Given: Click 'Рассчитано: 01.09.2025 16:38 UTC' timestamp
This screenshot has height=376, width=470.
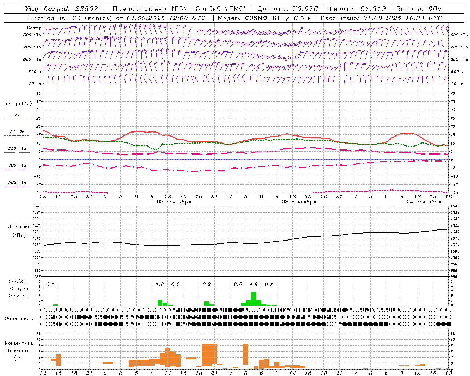Looking at the screenshot, I should pos(381,18).
